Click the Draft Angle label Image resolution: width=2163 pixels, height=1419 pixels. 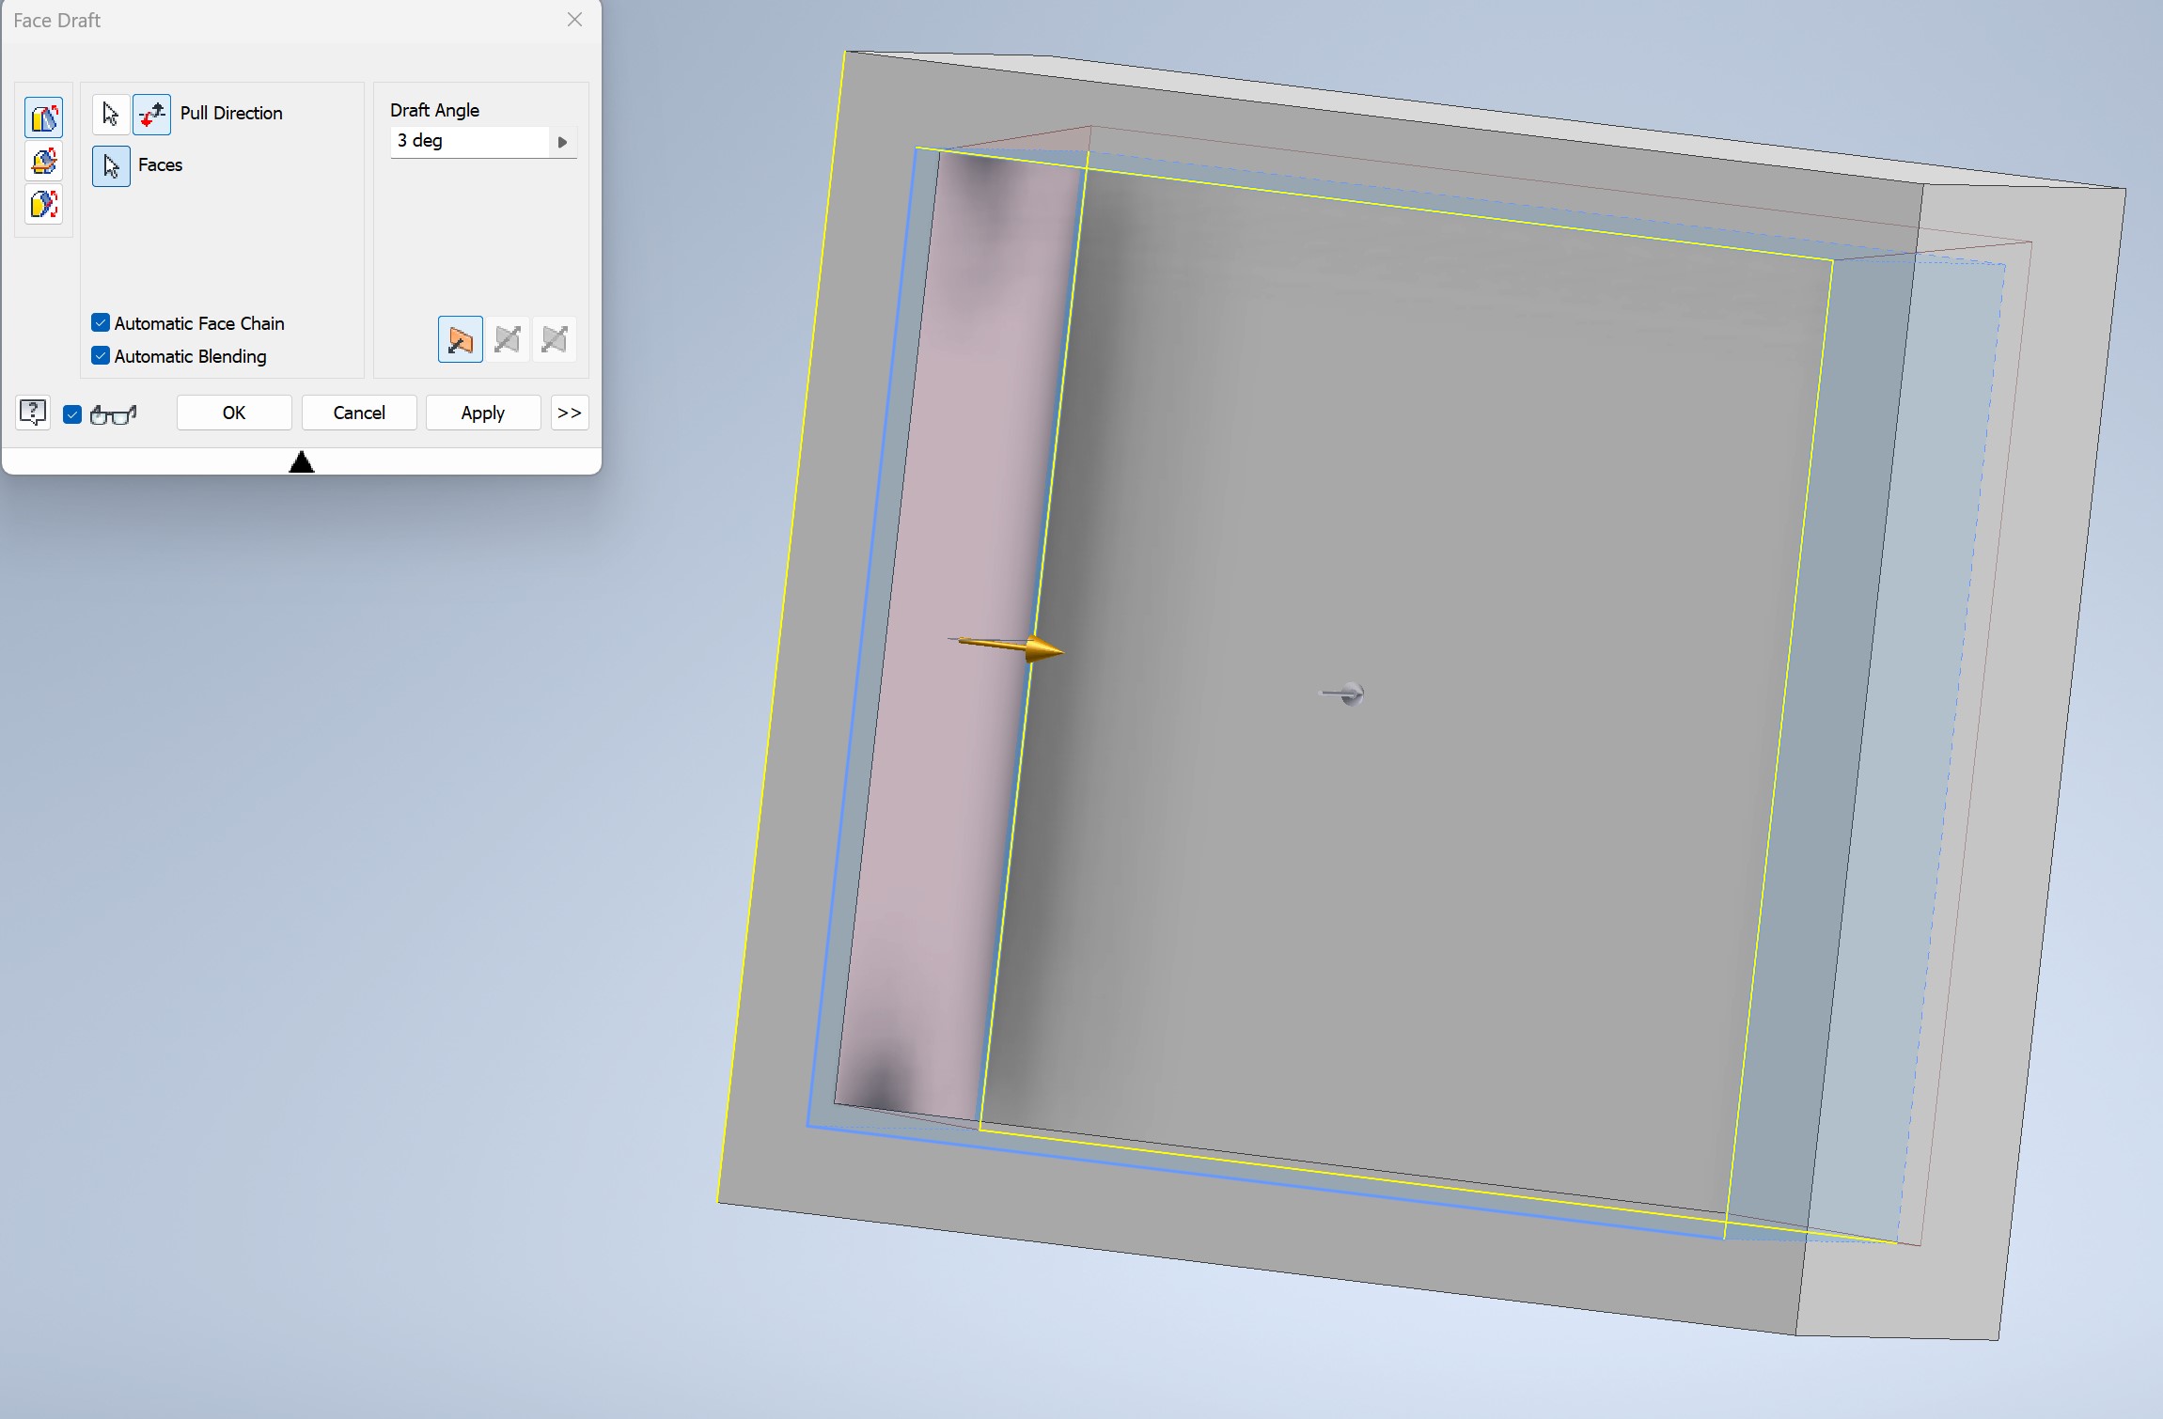click(434, 110)
